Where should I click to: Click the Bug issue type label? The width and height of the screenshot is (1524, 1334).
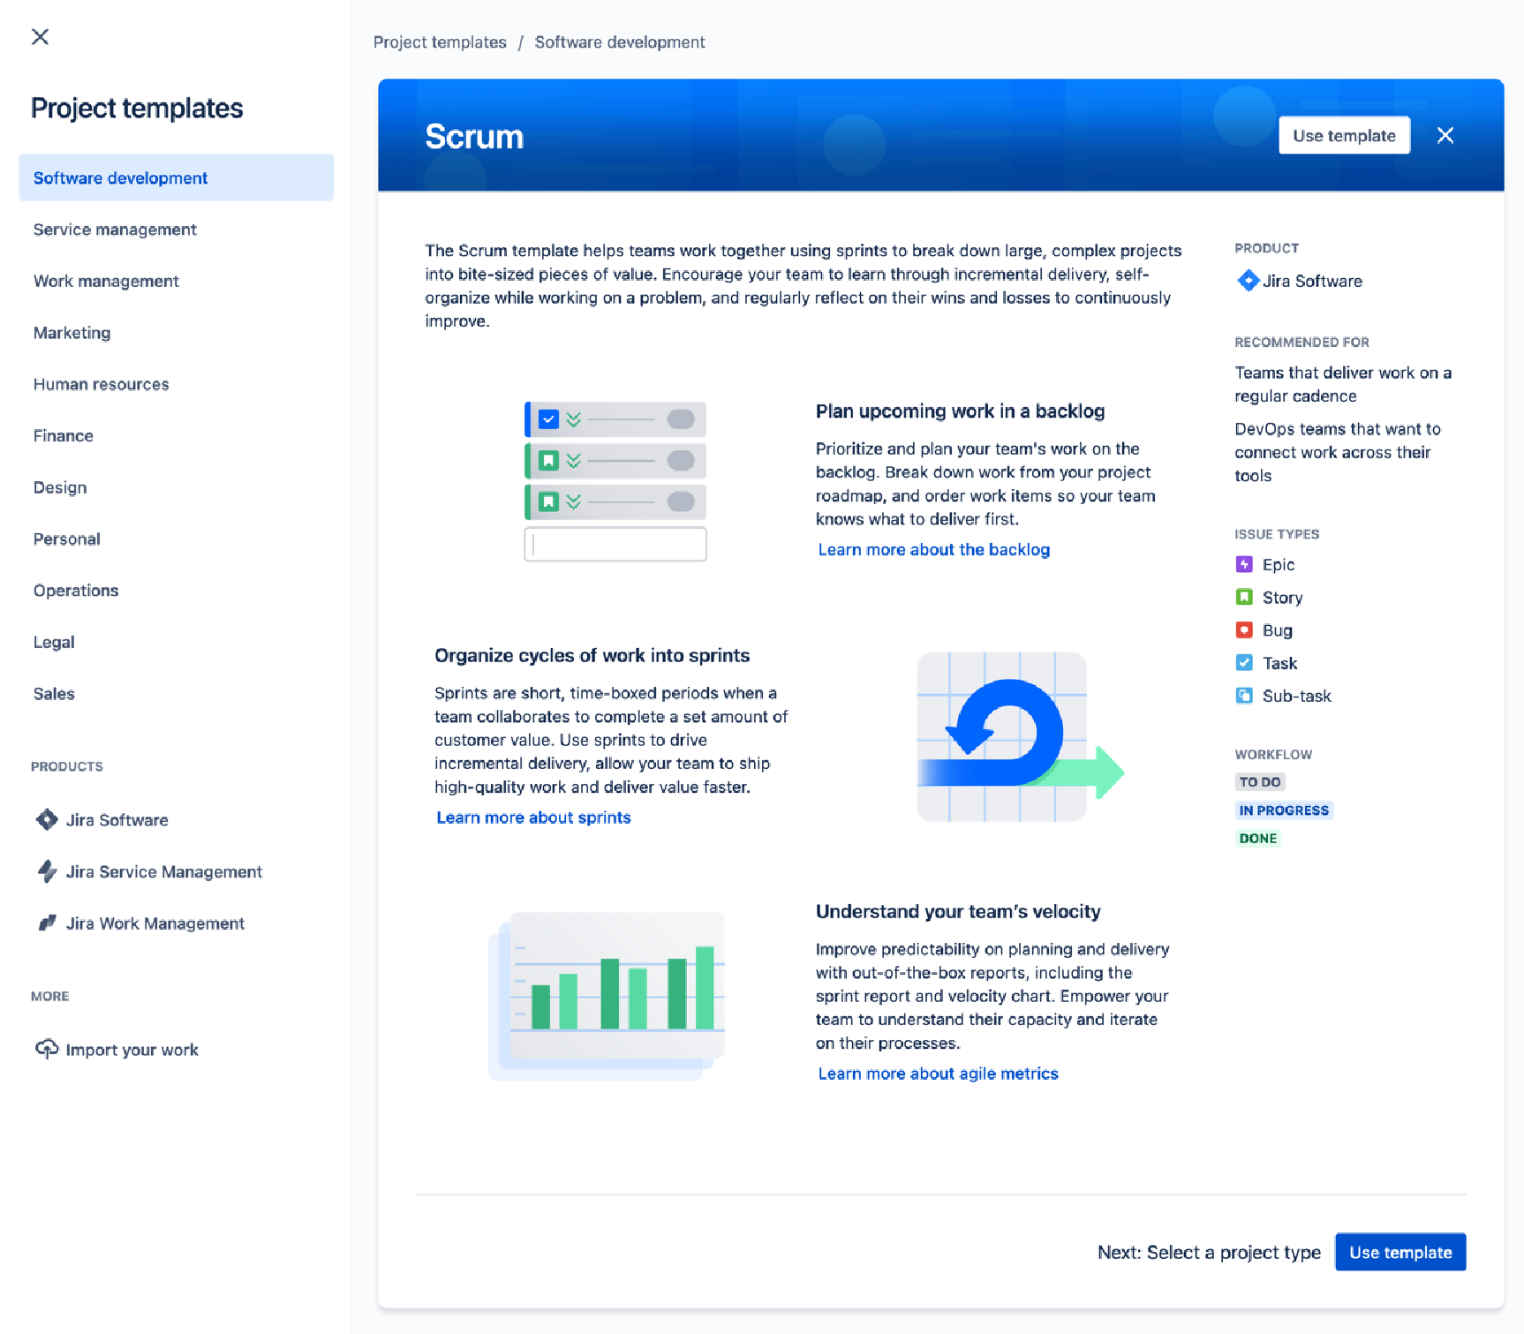(x=1277, y=630)
